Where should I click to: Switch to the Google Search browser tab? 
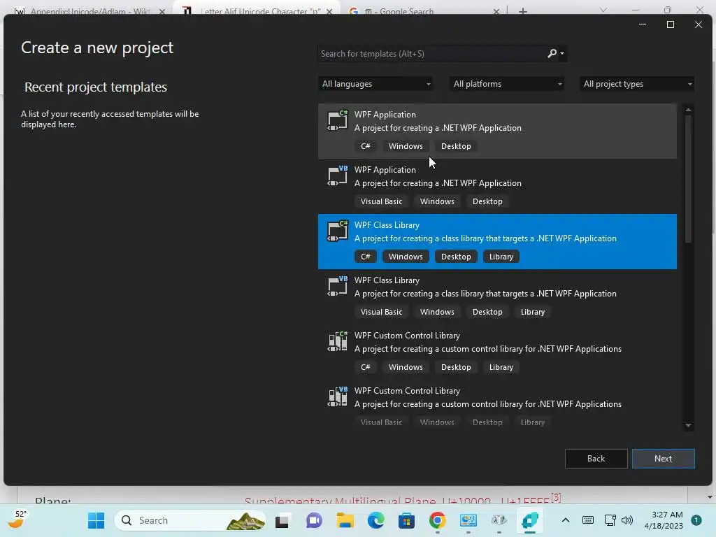pyautogui.click(x=420, y=11)
